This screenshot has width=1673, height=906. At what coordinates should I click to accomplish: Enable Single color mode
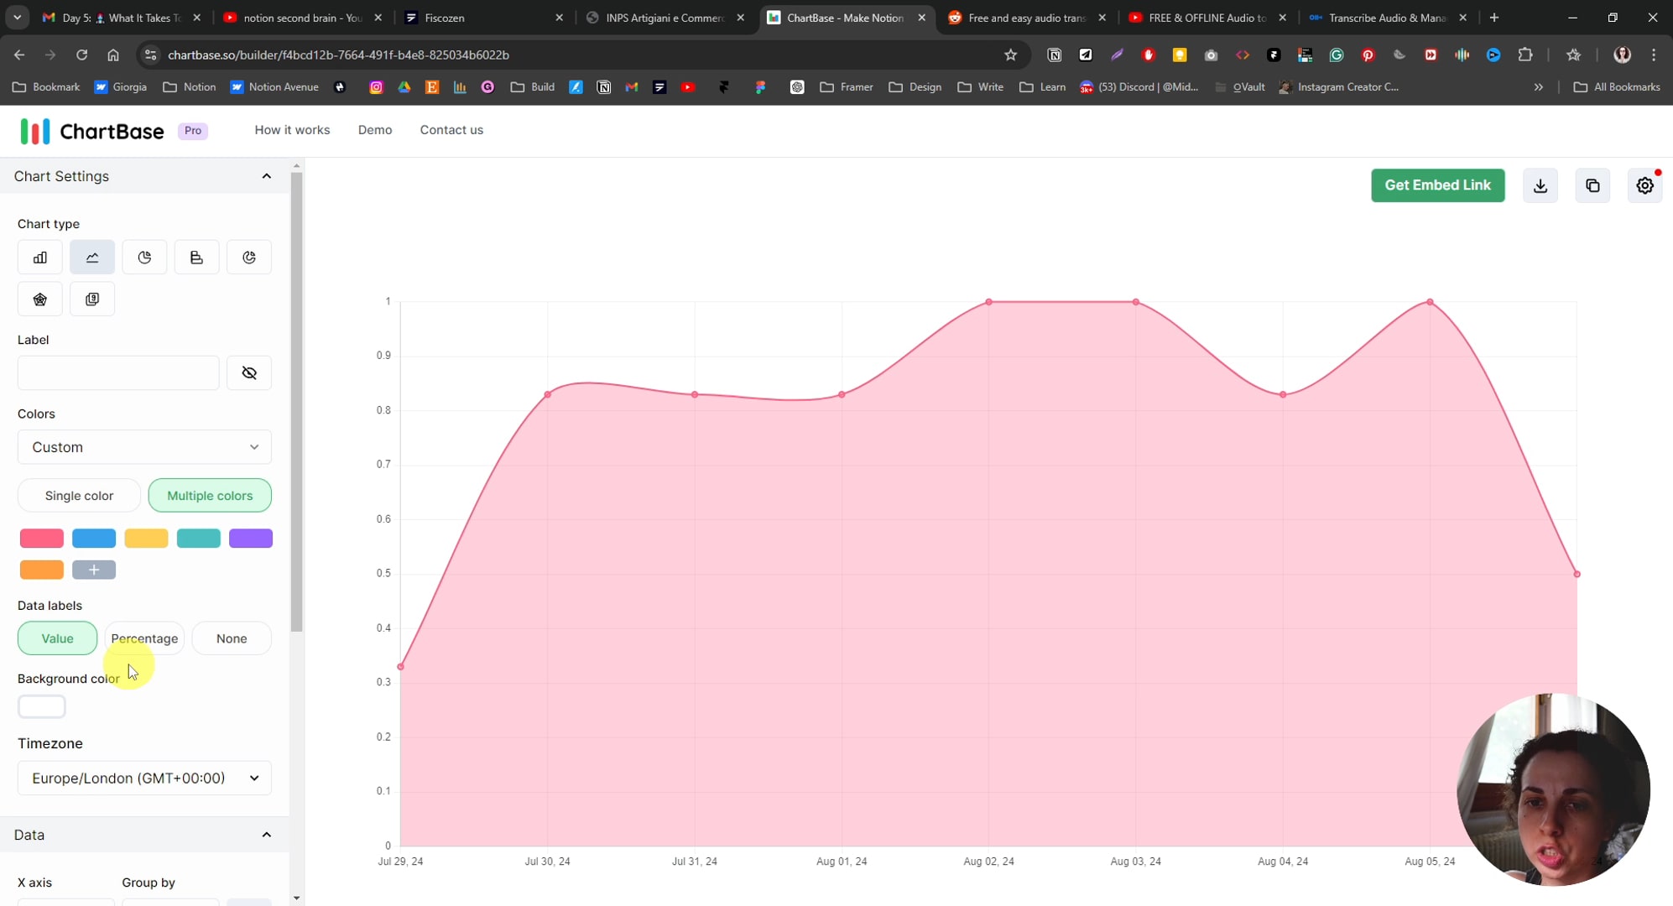78,495
